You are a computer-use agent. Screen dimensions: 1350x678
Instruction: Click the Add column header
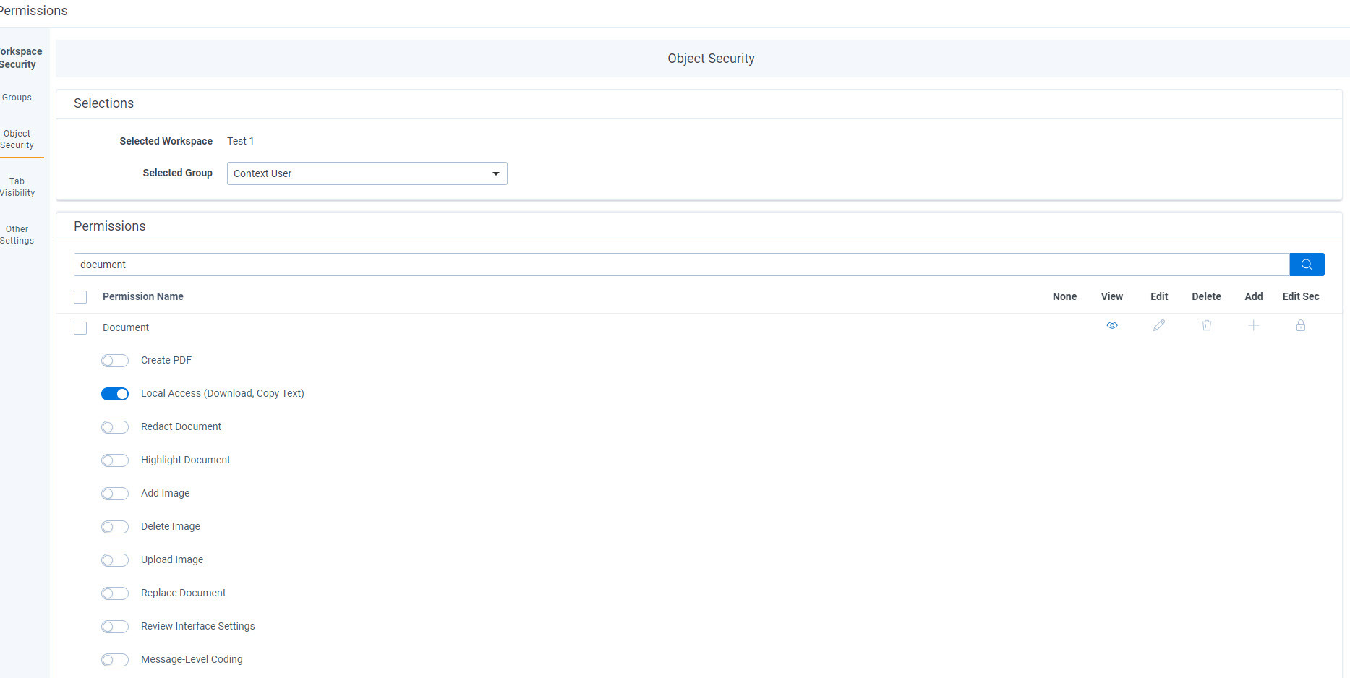click(1254, 296)
